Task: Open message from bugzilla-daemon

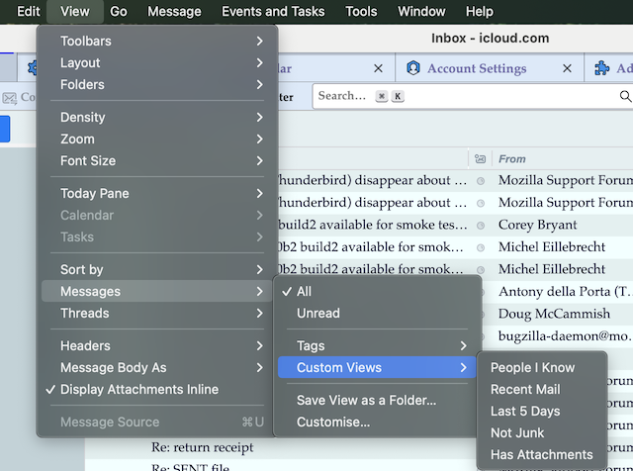Action: click(x=565, y=335)
